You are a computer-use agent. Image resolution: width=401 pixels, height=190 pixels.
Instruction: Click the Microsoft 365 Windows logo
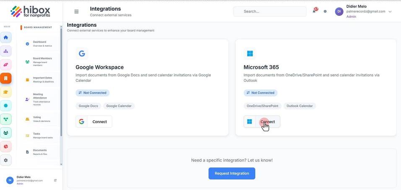coord(250,53)
